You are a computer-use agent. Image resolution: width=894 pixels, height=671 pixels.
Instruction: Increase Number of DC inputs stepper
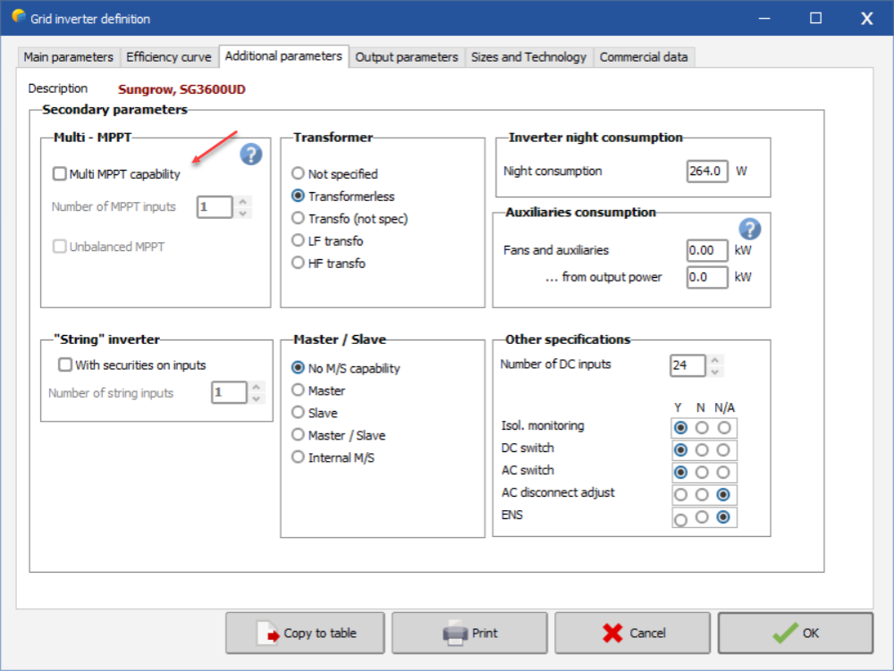[715, 359]
